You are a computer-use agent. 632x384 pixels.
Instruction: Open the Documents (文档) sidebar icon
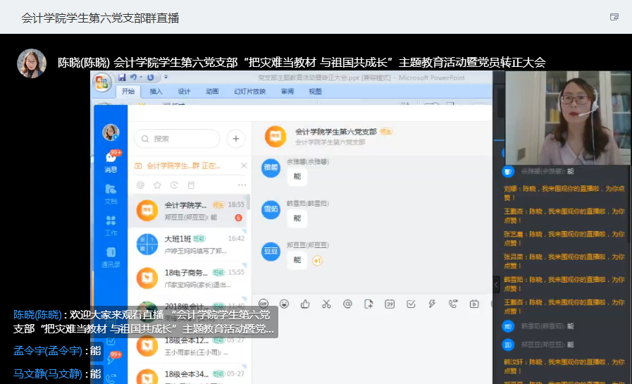[111, 193]
